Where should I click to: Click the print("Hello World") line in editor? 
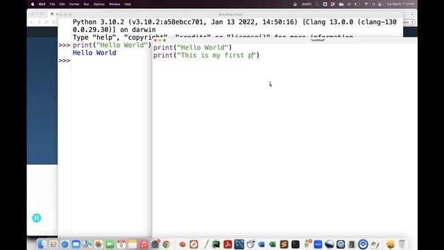[x=193, y=48]
